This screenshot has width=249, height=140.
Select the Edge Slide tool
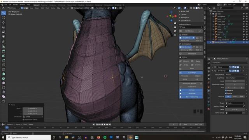coord(4,87)
